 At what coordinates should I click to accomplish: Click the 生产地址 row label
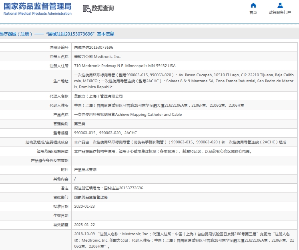[x=61, y=81]
